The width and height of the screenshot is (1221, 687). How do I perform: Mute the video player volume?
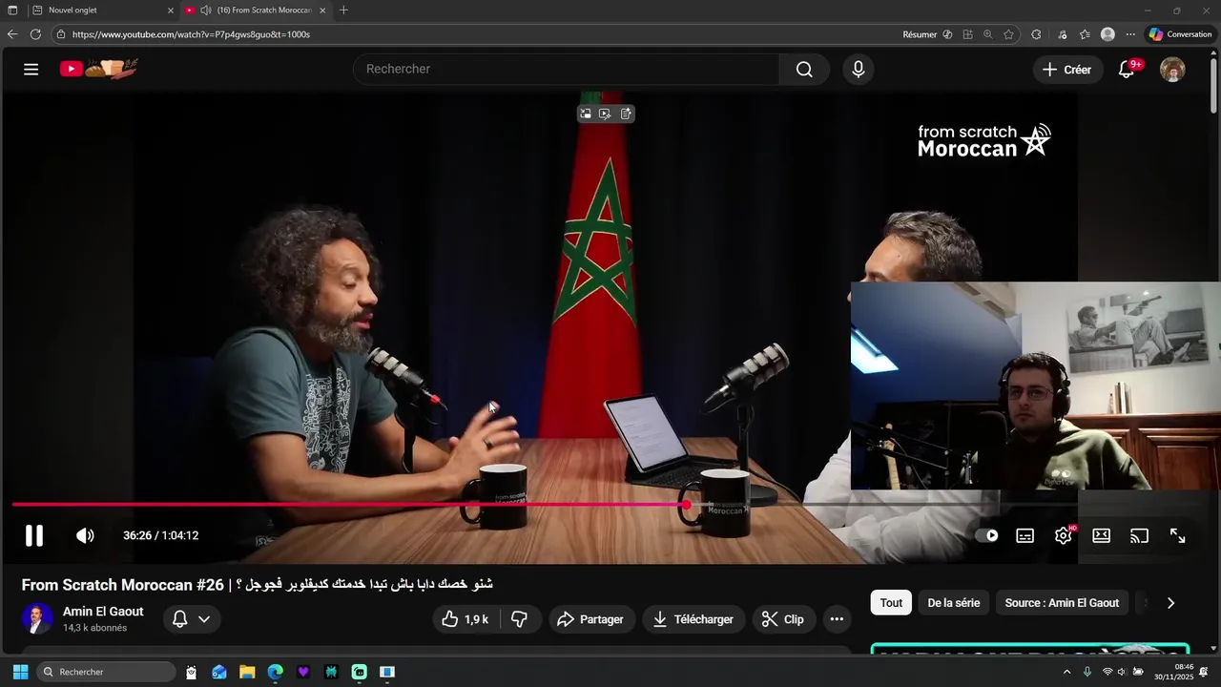point(85,535)
